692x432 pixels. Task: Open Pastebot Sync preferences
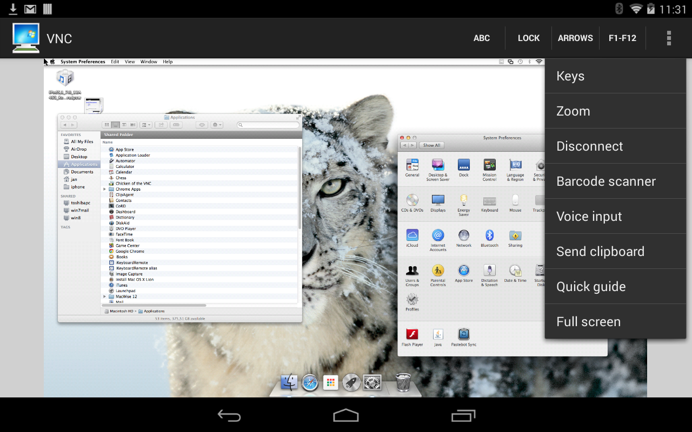tap(464, 337)
